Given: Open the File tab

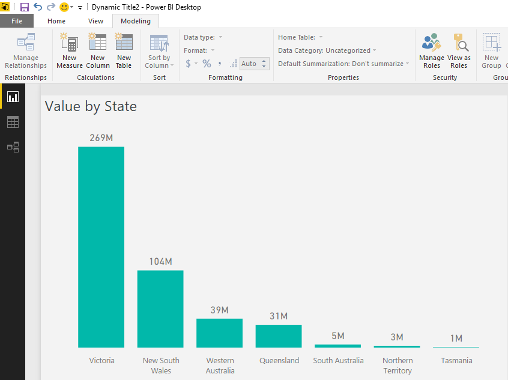Looking at the screenshot, I should coord(17,21).
